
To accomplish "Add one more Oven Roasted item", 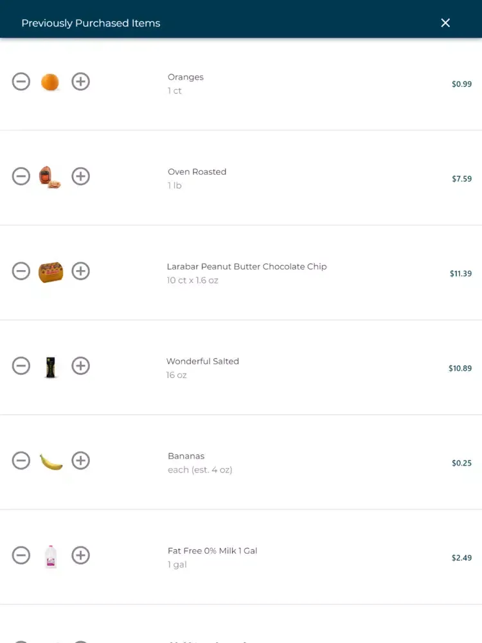I will tap(81, 176).
